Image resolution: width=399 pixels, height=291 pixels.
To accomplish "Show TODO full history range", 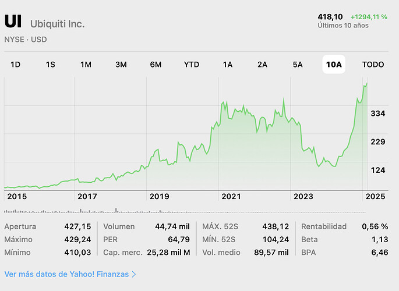I will point(373,65).
